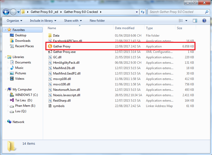This screenshot has height=155, width=212.
Task: Select the msvcp100.dll file name
Action: pyautogui.click(x=62, y=79)
